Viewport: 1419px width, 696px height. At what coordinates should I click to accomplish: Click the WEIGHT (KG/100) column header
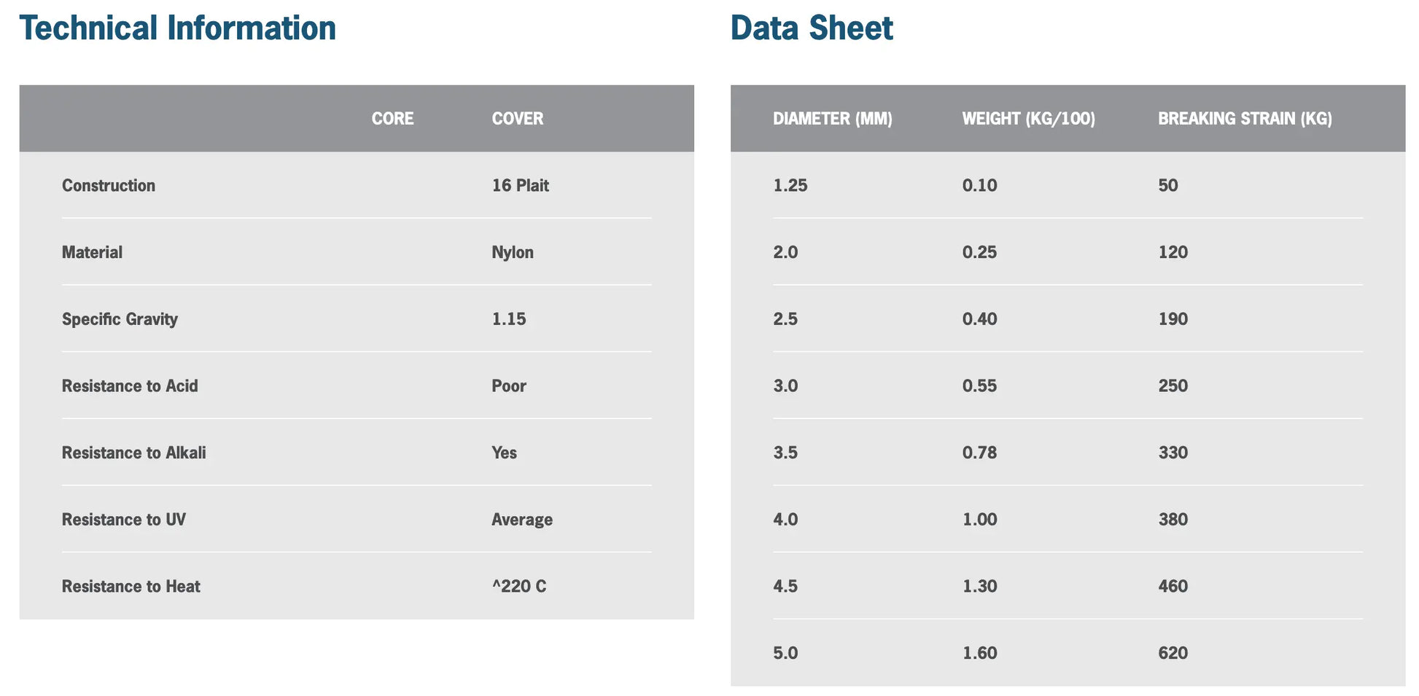pyautogui.click(x=1028, y=119)
